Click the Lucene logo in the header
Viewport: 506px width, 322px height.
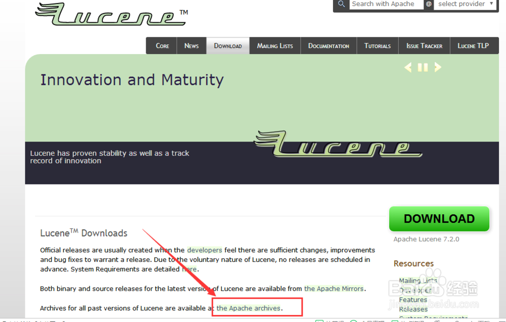[111, 14]
